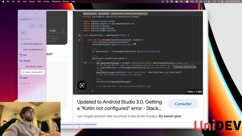Open the java android Recherche tab

click(33, 66)
